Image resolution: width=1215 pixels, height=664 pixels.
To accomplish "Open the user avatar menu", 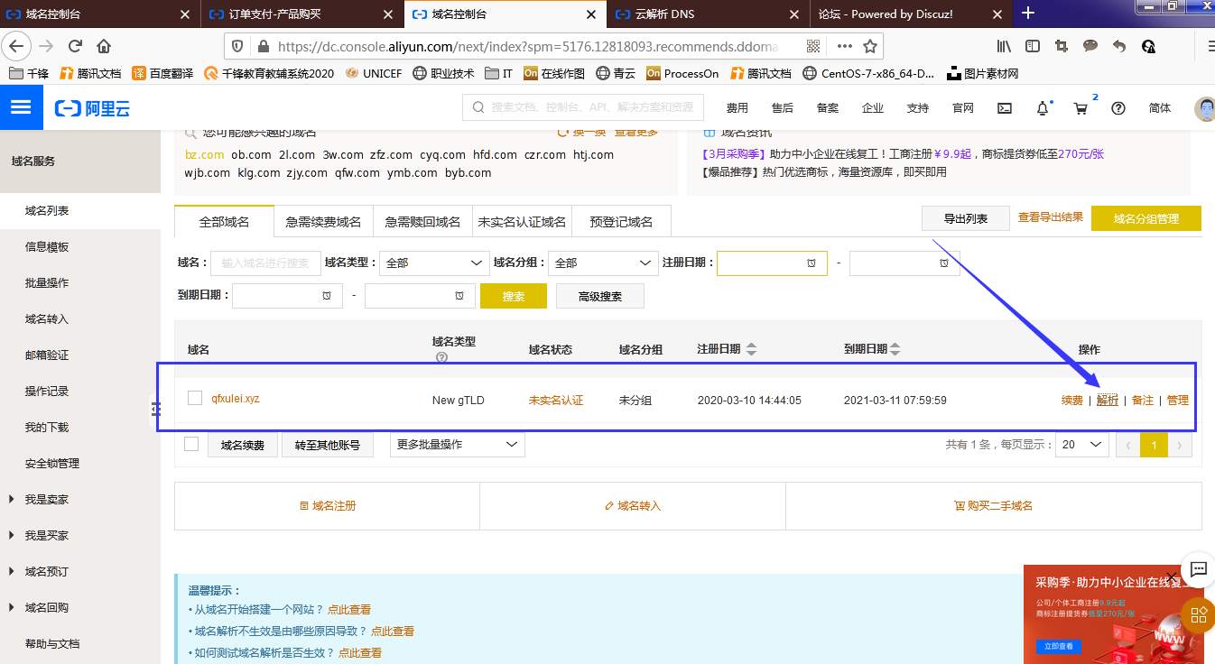I will point(1204,108).
